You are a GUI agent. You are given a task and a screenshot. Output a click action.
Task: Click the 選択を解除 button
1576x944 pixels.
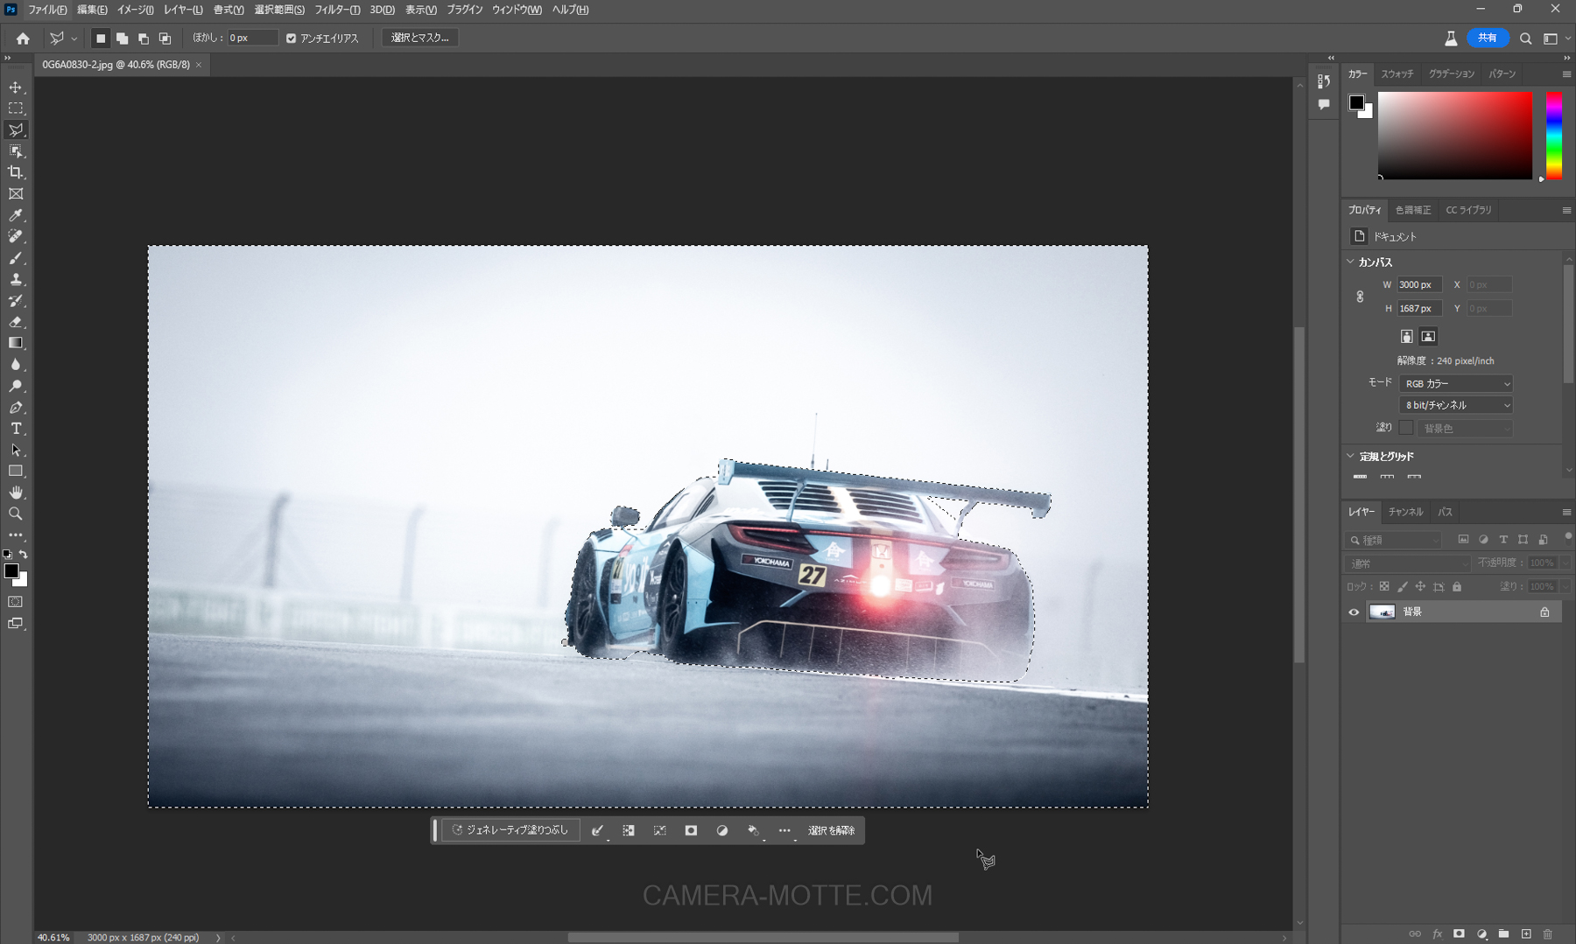click(x=831, y=830)
